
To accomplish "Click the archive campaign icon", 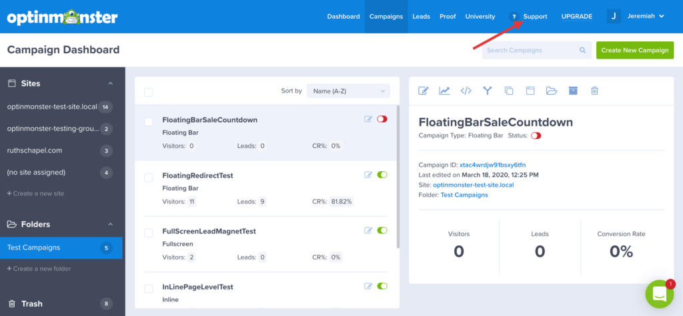I will [x=573, y=91].
